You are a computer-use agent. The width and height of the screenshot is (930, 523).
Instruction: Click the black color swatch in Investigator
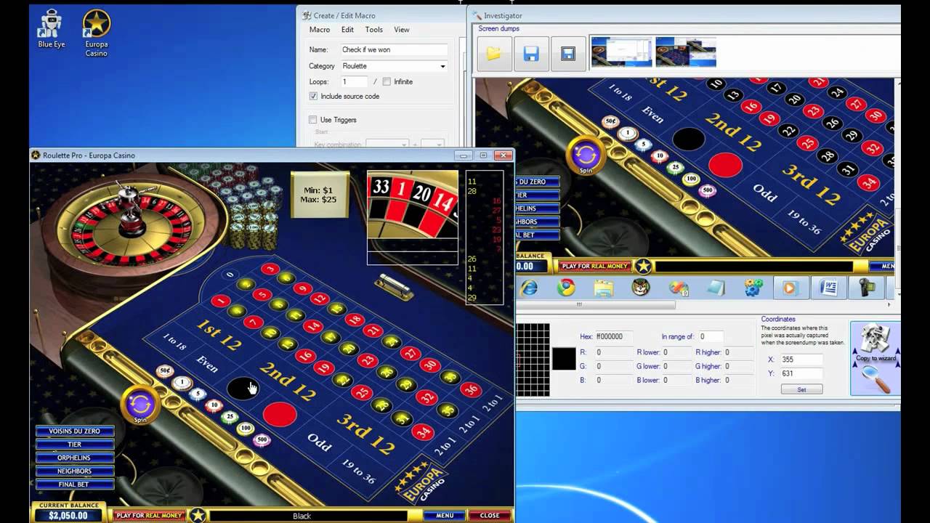click(x=564, y=359)
